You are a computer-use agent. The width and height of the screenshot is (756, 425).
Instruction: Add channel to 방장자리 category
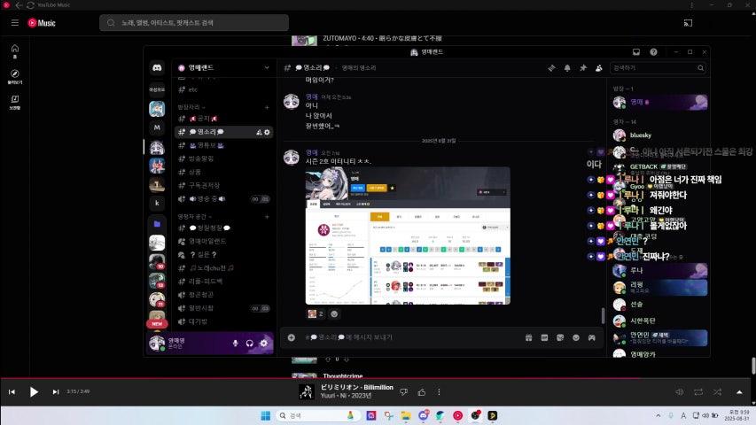(x=267, y=107)
